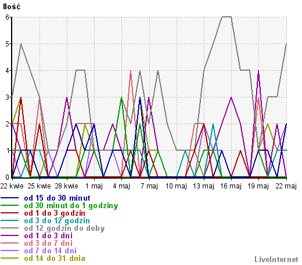This screenshot has height=265, width=302.
Task: Click the 'od 15 do 30 minut' legend label
Action: 57,198
